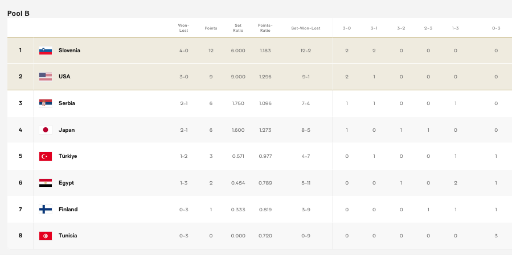512x255 pixels.
Task: Click the Tunisia flag icon
Action: (x=46, y=236)
